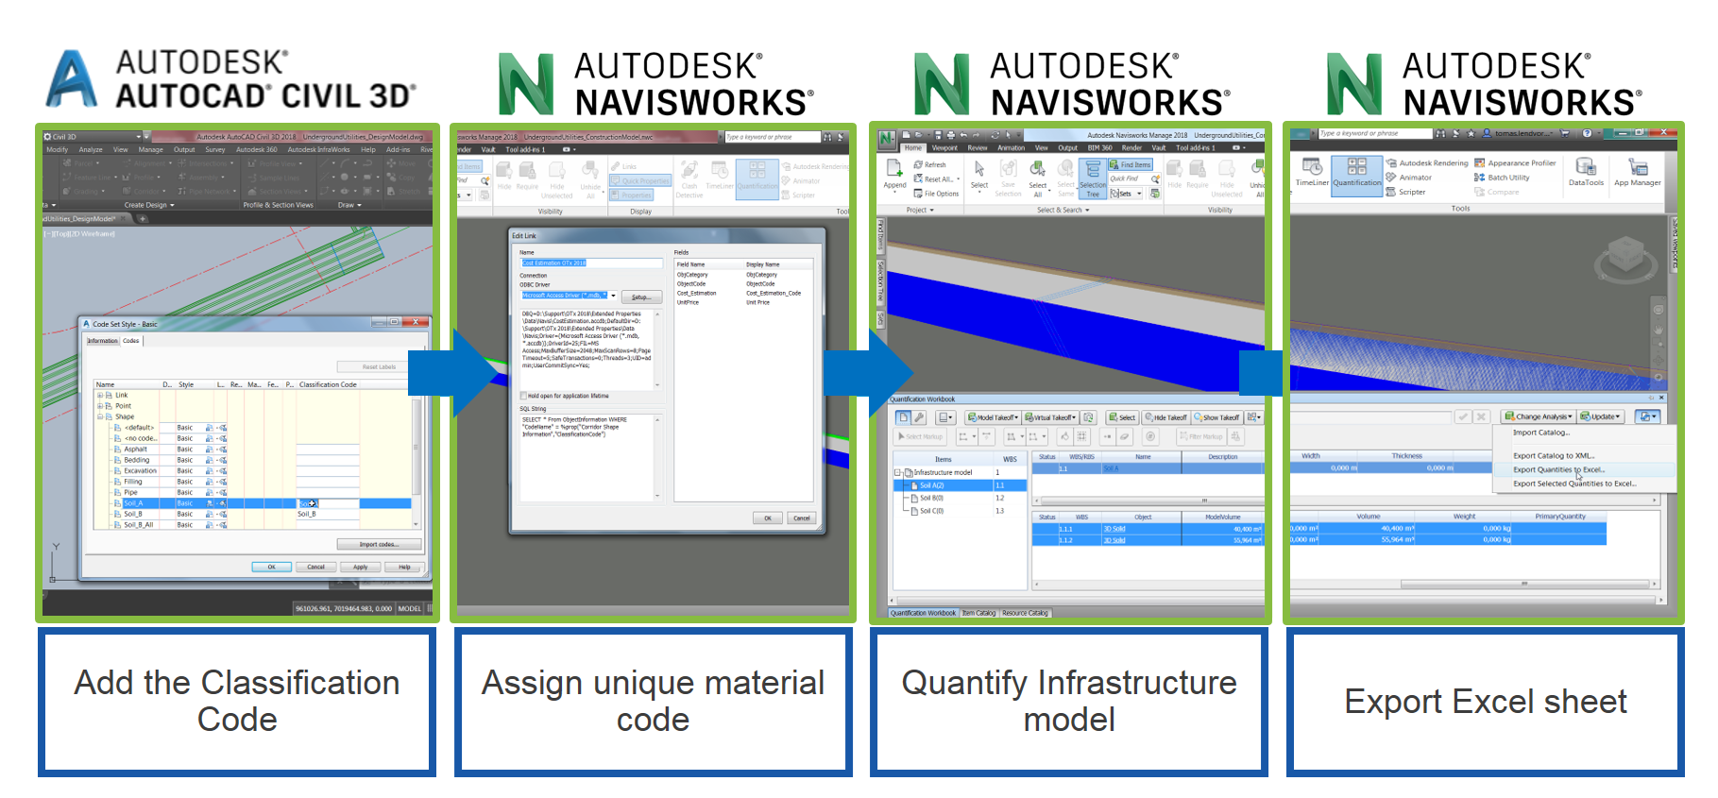Click the Name field in Edit Link
Viewport: 1718px width, 798px height.
[591, 263]
